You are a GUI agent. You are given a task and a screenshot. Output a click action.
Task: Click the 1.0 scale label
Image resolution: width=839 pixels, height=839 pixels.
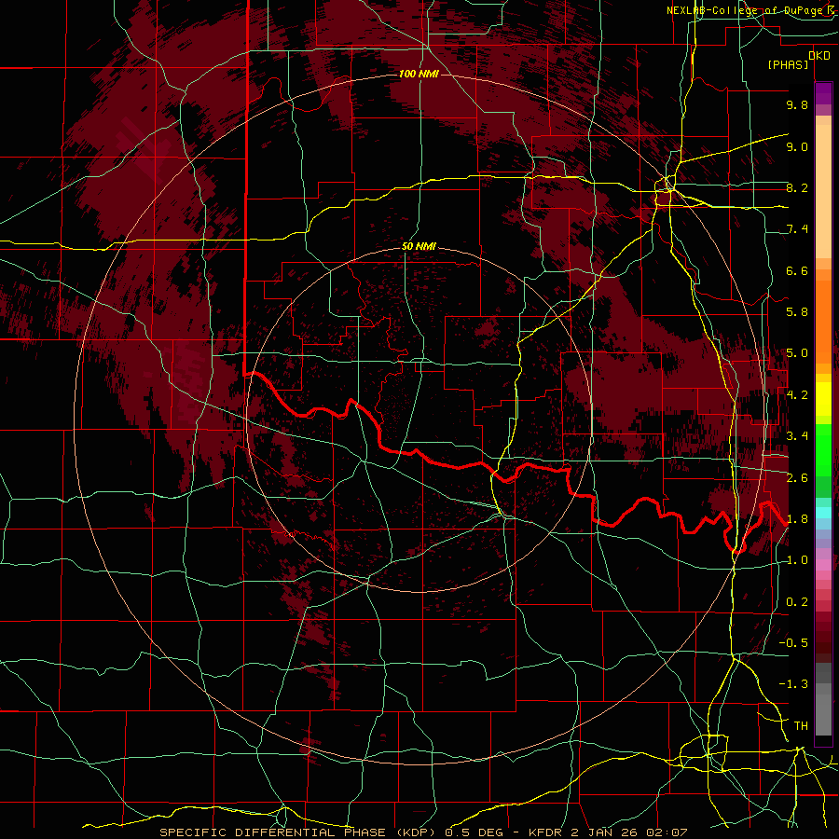[x=797, y=560]
